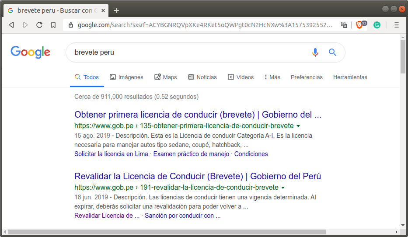Switch to the Maps tab
Image resolution: width=408 pixels, height=237 pixels.
pyautogui.click(x=165, y=77)
